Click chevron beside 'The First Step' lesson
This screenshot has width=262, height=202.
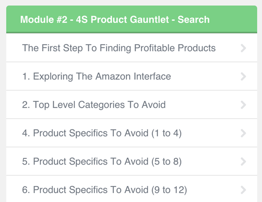(x=243, y=48)
